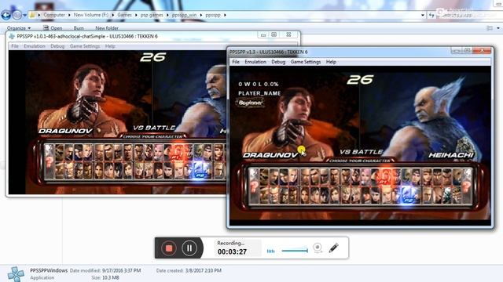
Task: Click the audio level bars indicator
Action: point(270,251)
